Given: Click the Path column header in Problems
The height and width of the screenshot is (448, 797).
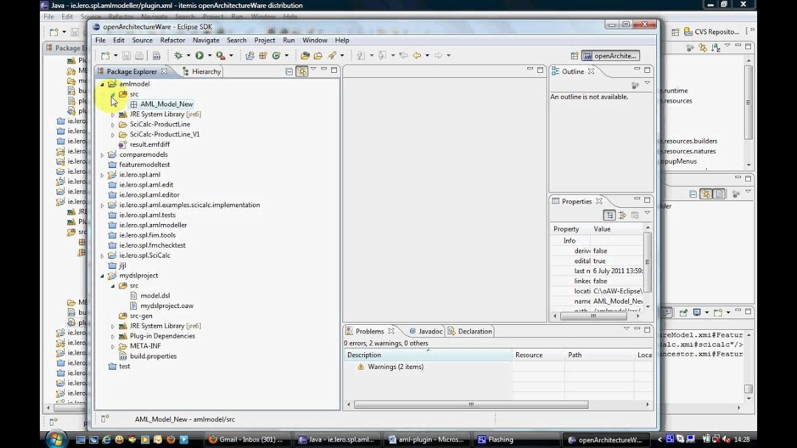Looking at the screenshot, I should [599, 355].
